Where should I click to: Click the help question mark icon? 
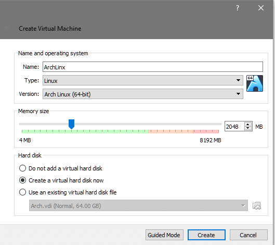tap(238, 8)
